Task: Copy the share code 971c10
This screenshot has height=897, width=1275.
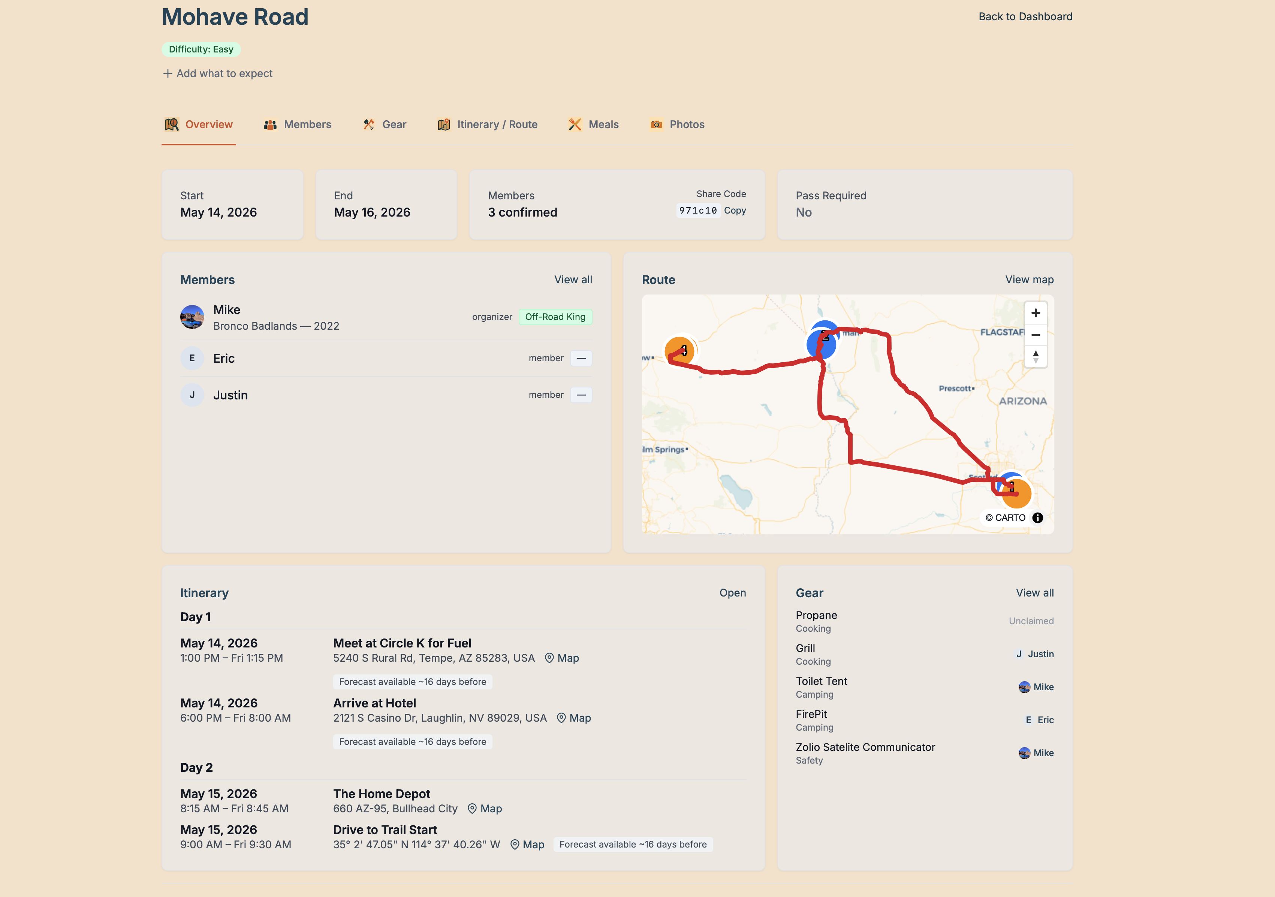Action: click(x=735, y=210)
